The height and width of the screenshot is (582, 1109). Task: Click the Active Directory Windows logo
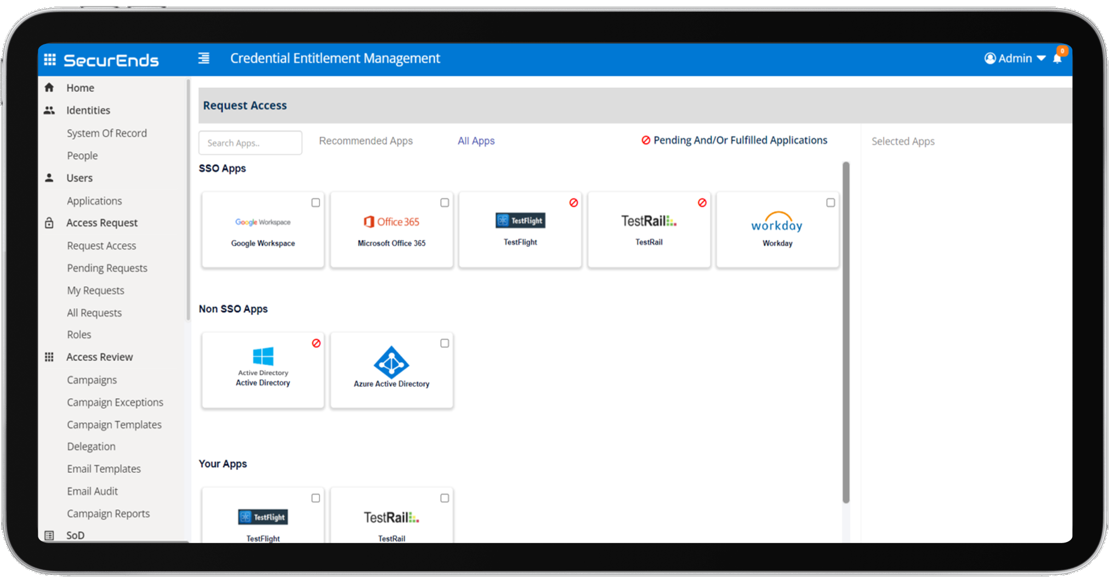click(x=263, y=356)
